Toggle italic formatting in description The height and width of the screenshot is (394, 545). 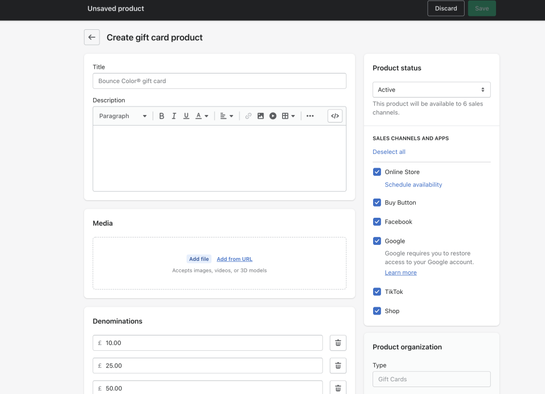point(174,116)
